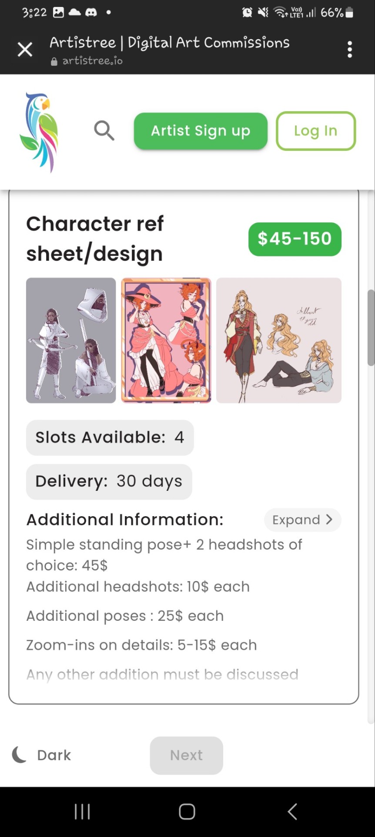
Task: Open search with the magnifier icon
Action: (104, 131)
